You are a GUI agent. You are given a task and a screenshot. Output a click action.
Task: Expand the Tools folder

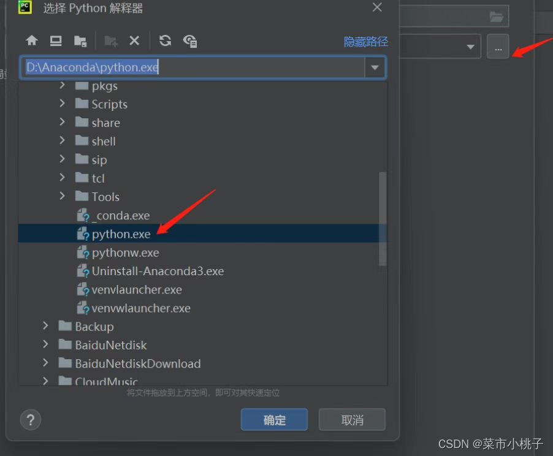click(x=62, y=196)
